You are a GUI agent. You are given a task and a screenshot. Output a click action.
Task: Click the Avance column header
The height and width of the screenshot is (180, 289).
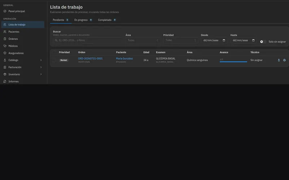tap(224, 52)
